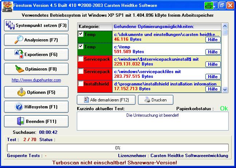Select the d:\programme\installshield path text
This screenshot has height=168, width=236.
[x=165, y=84]
